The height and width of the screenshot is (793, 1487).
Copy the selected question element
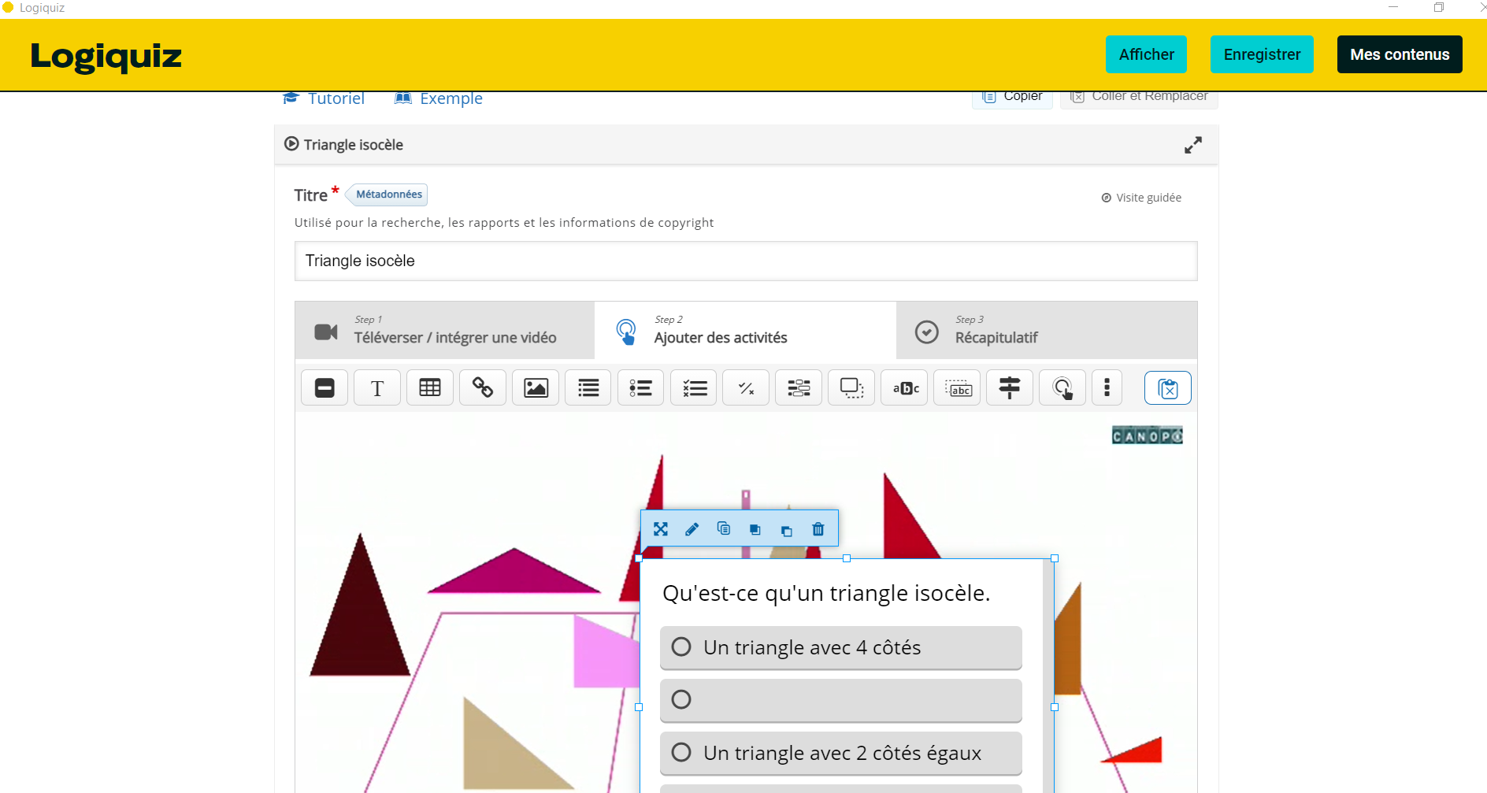coord(724,529)
